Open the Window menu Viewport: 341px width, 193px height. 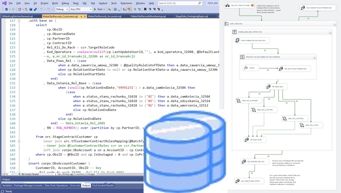click(x=140, y=3)
